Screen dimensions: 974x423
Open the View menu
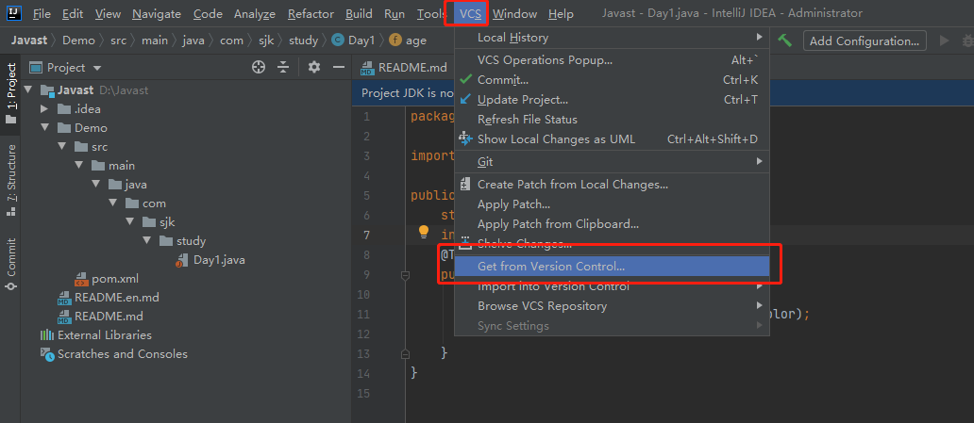[x=109, y=13]
